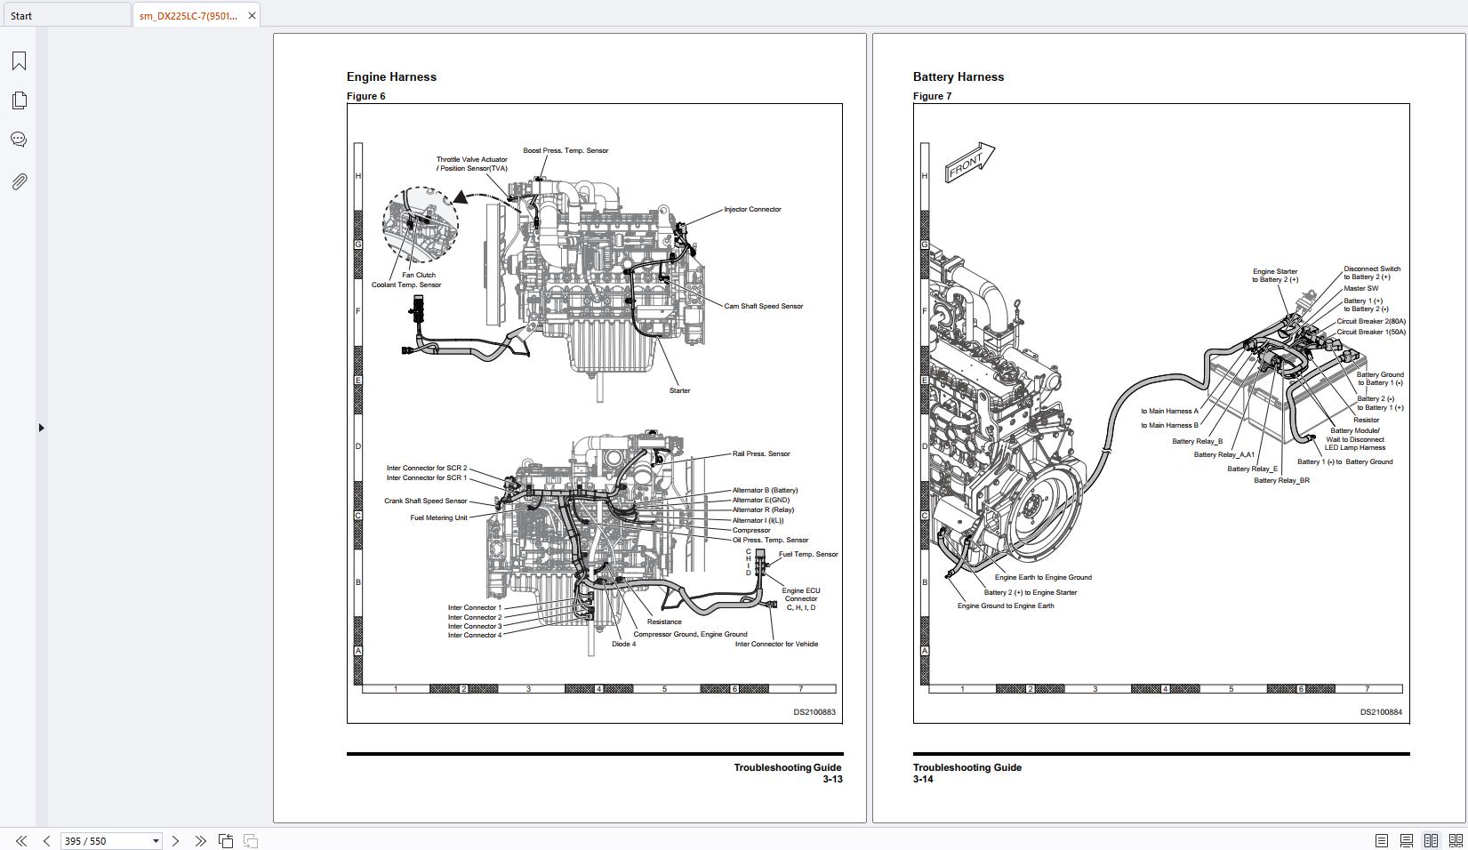Go to the first page
Image resolution: width=1468 pixels, height=850 pixels.
click(x=21, y=840)
